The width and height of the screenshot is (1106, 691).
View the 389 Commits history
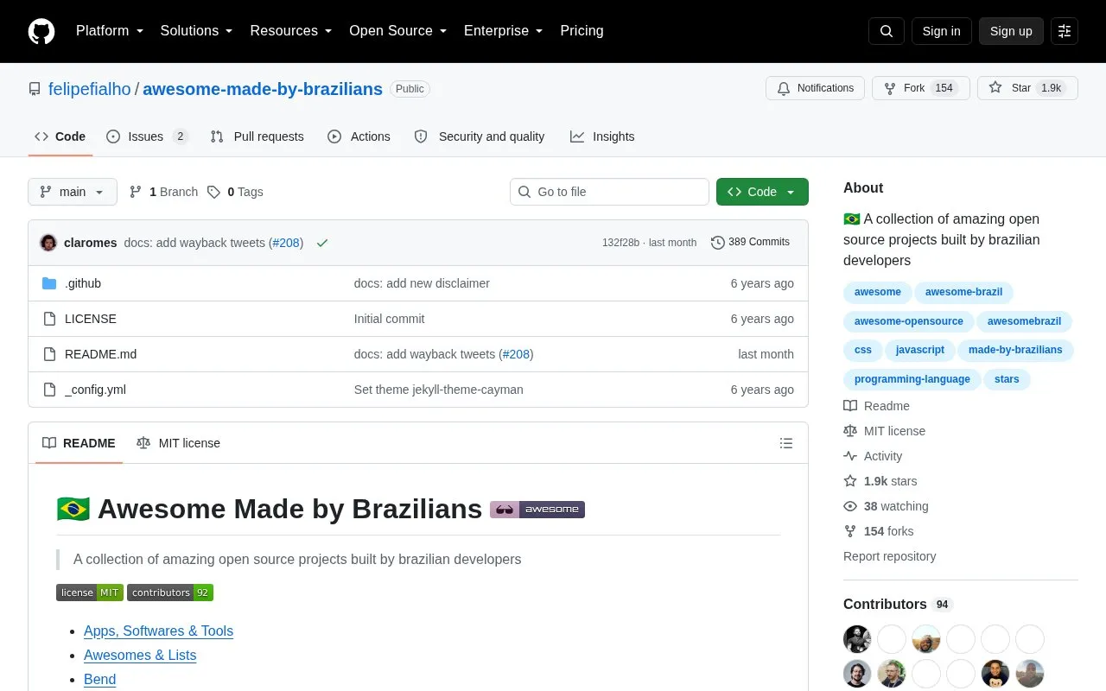(750, 243)
